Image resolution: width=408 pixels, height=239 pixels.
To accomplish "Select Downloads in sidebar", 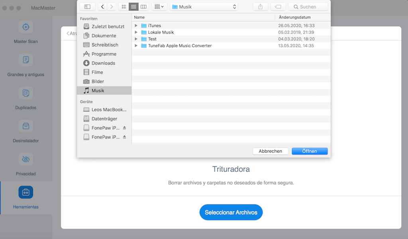I will 104,63.
